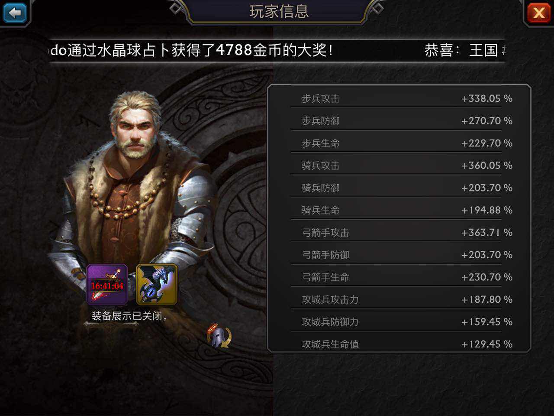Close the player info screen with X
Screen dimensions: 554x416
pyautogui.click(x=539, y=13)
